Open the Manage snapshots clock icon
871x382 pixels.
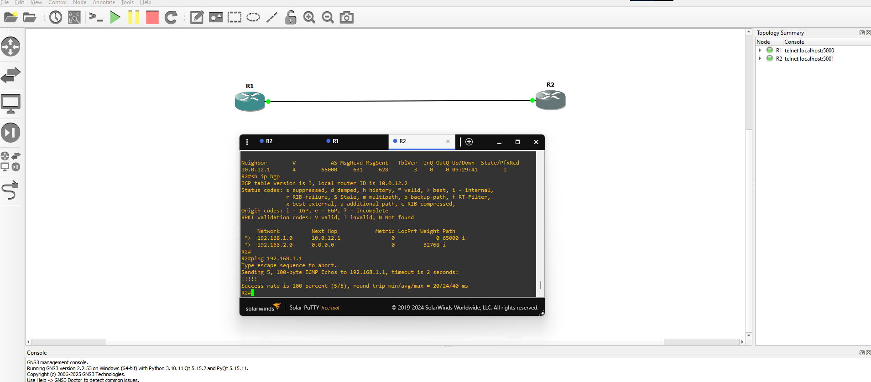[x=56, y=17]
